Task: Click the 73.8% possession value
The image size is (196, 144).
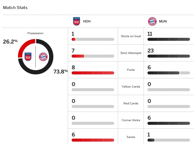Action: [61, 71]
